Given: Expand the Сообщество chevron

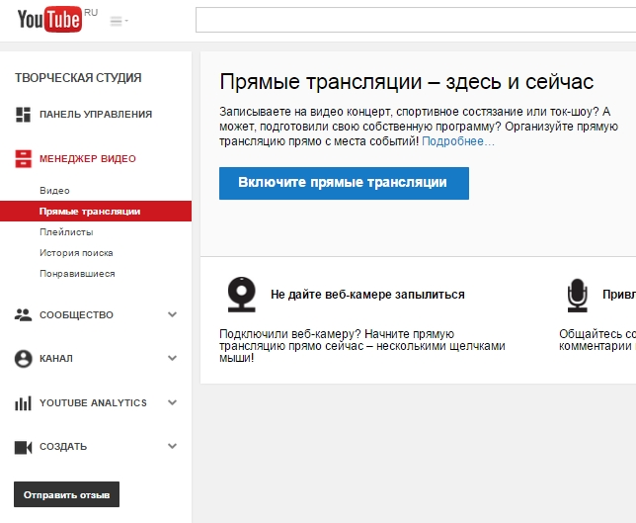Looking at the screenshot, I should pos(173,314).
